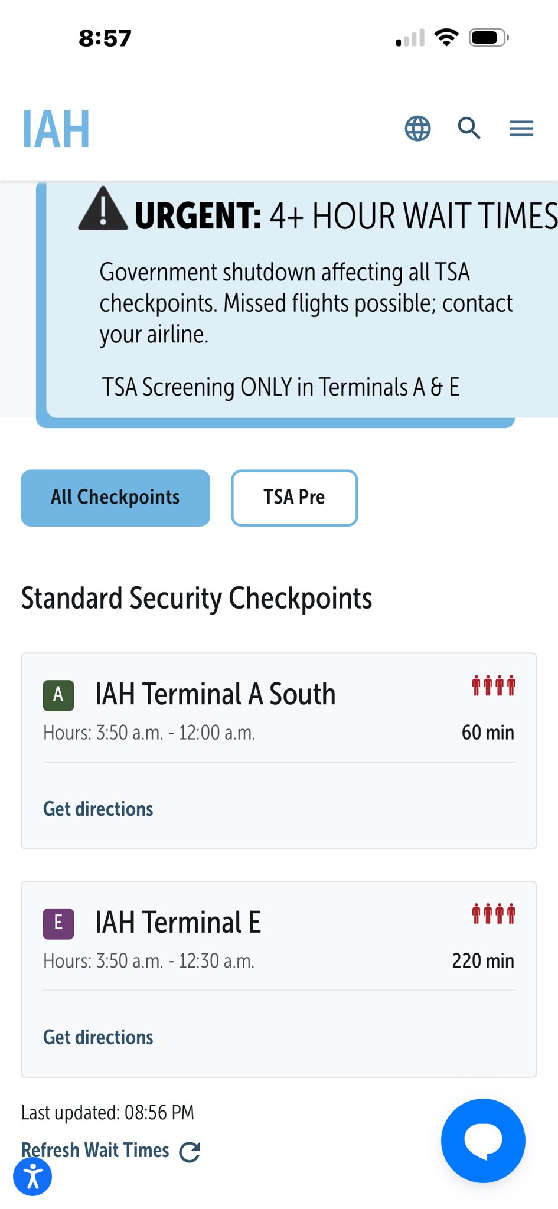The image size is (558, 1209).
Task: Tap the search magnifier icon
Action: point(469,128)
